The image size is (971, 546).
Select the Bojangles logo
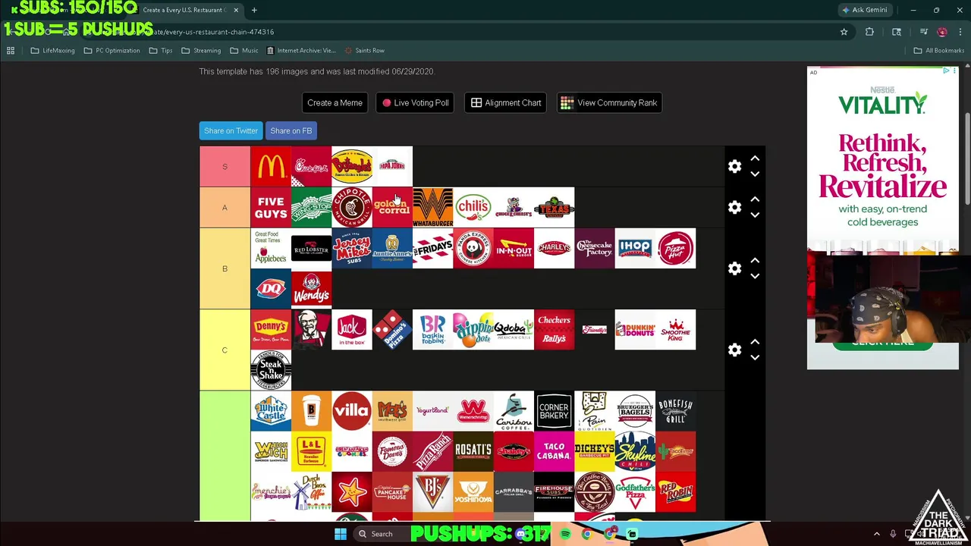pos(352,166)
